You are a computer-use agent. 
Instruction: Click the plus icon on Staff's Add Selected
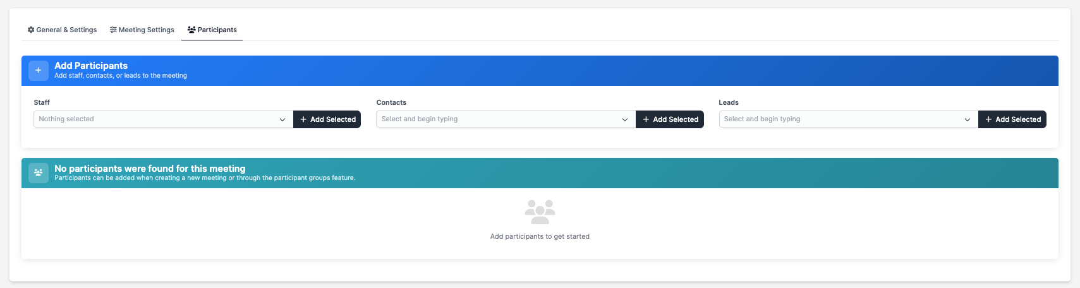coord(303,119)
